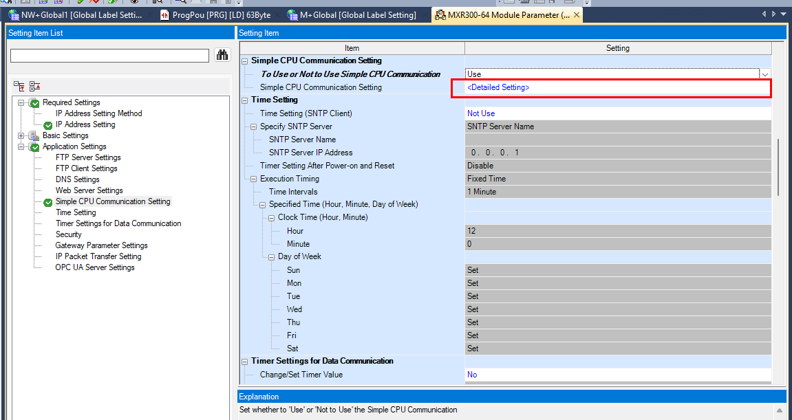Click the setting item search field
Viewport: 792px width, 420px height.
tap(109, 56)
